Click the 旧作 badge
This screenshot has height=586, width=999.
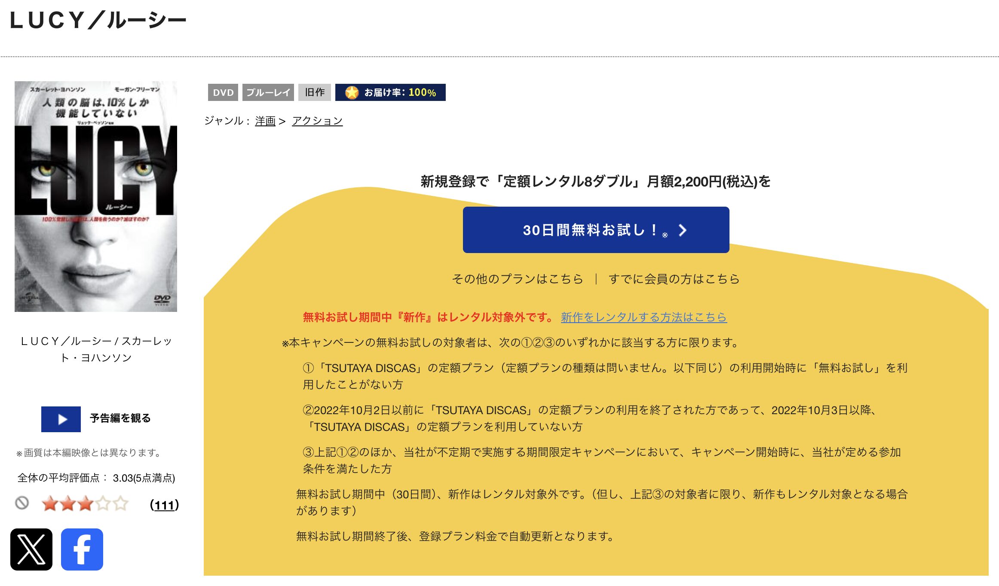315,92
